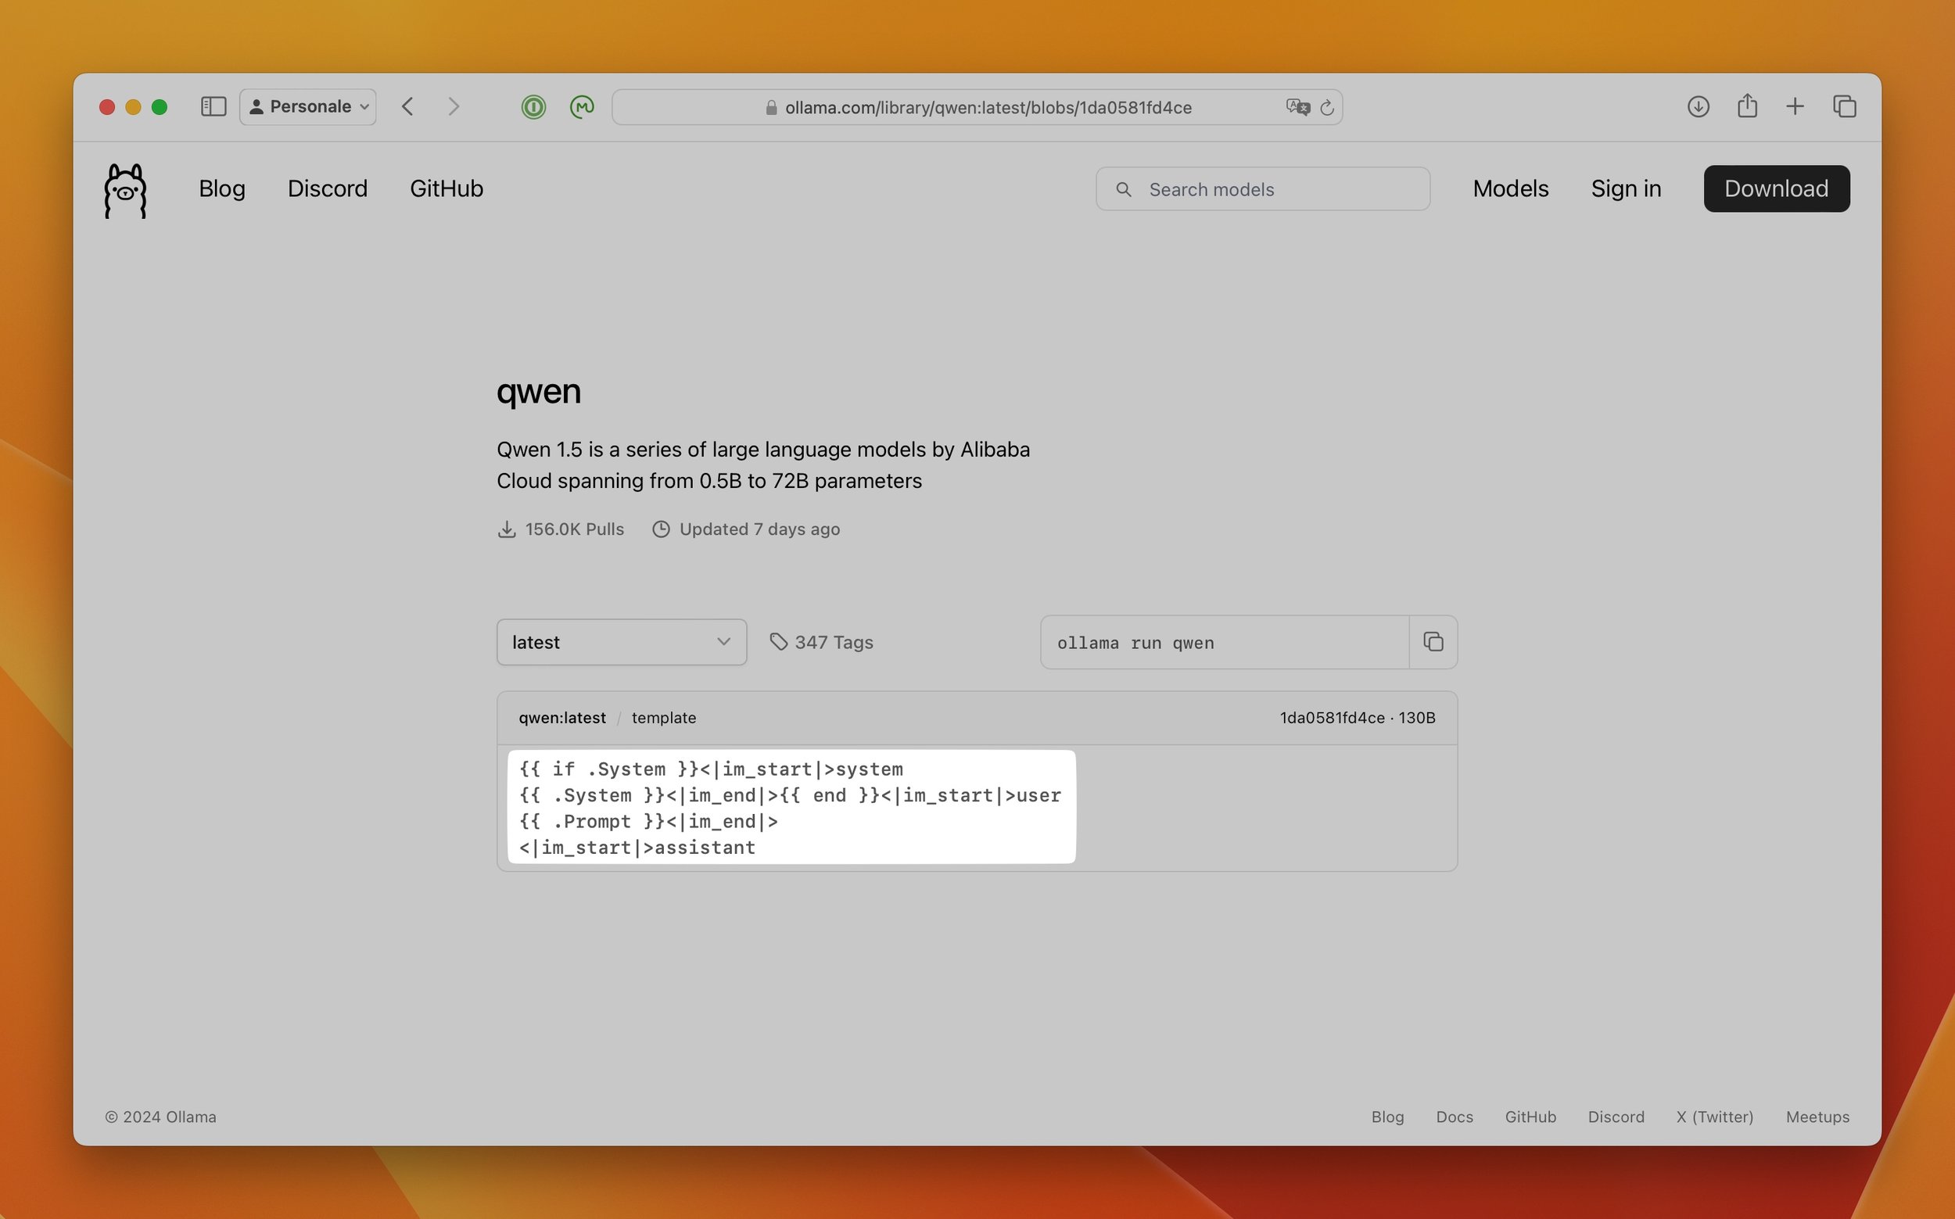Show Safari downloads icon
Screen dimensions: 1955x1219
point(1698,106)
